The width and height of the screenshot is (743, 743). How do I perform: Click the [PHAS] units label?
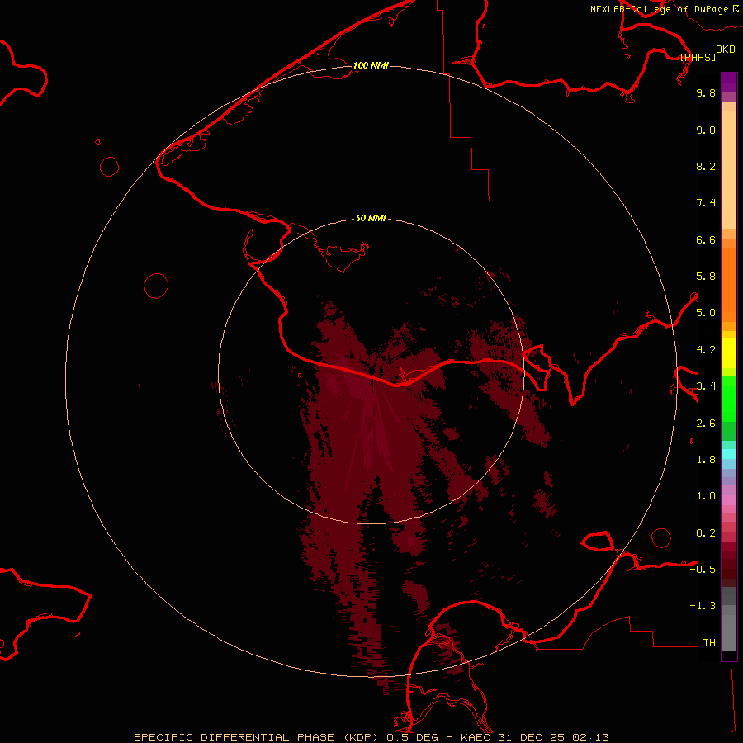[698, 57]
